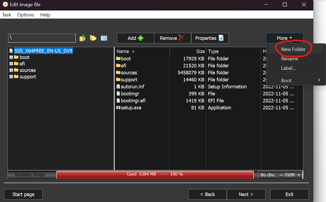The width and height of the screenshot is (326, 202).
Task: Choose New Folder from More menu
Action: [x=293, y=49]
